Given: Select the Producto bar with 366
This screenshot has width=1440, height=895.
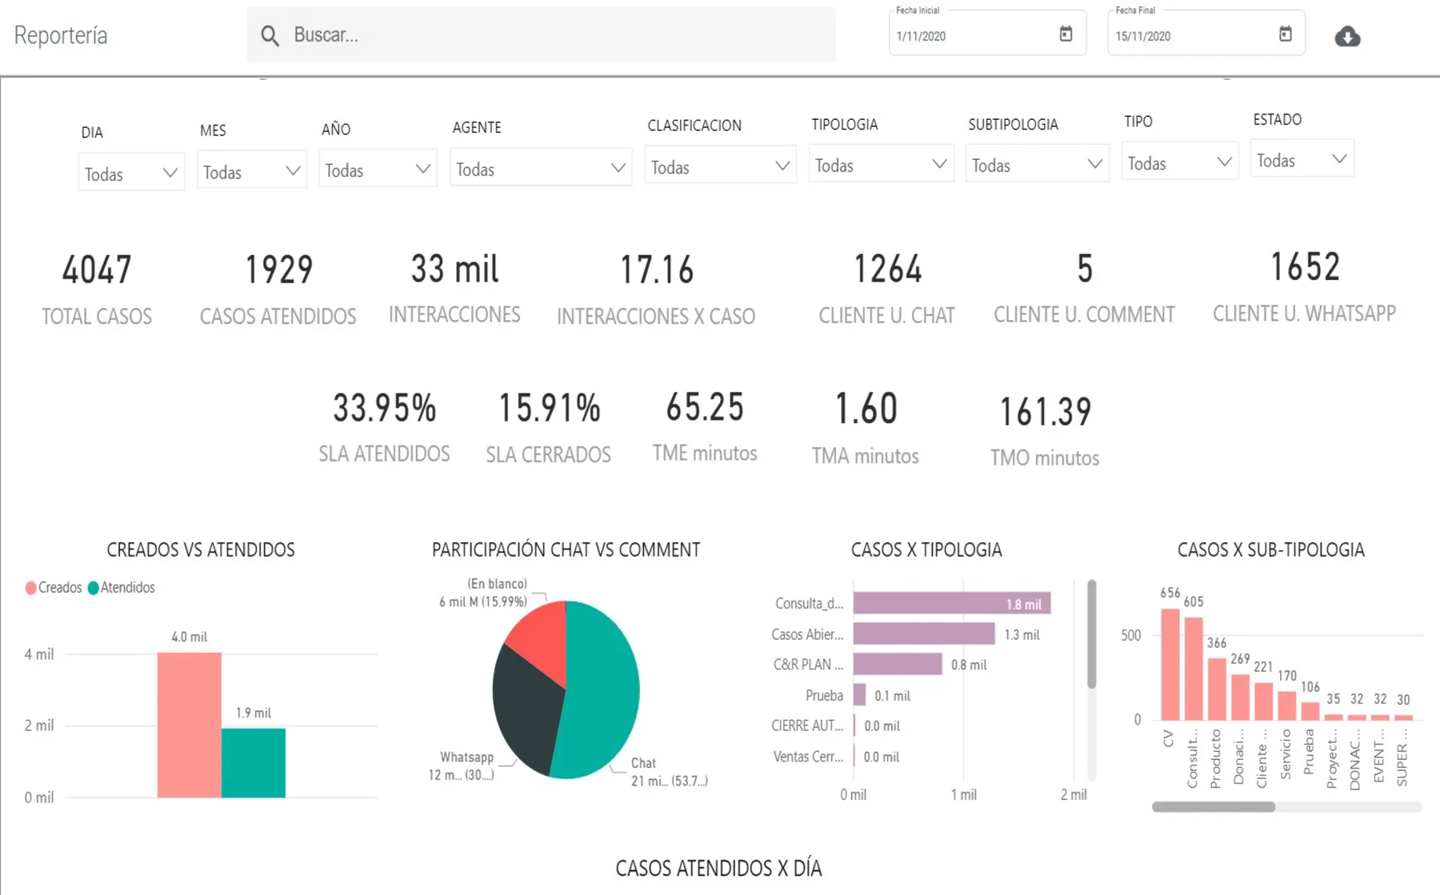Looking at the screenshot, I should [x=1217, y=689].
